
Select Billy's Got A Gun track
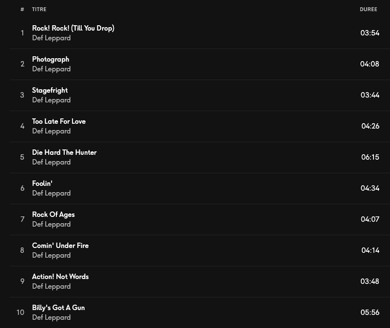click(x=58, y=308)
